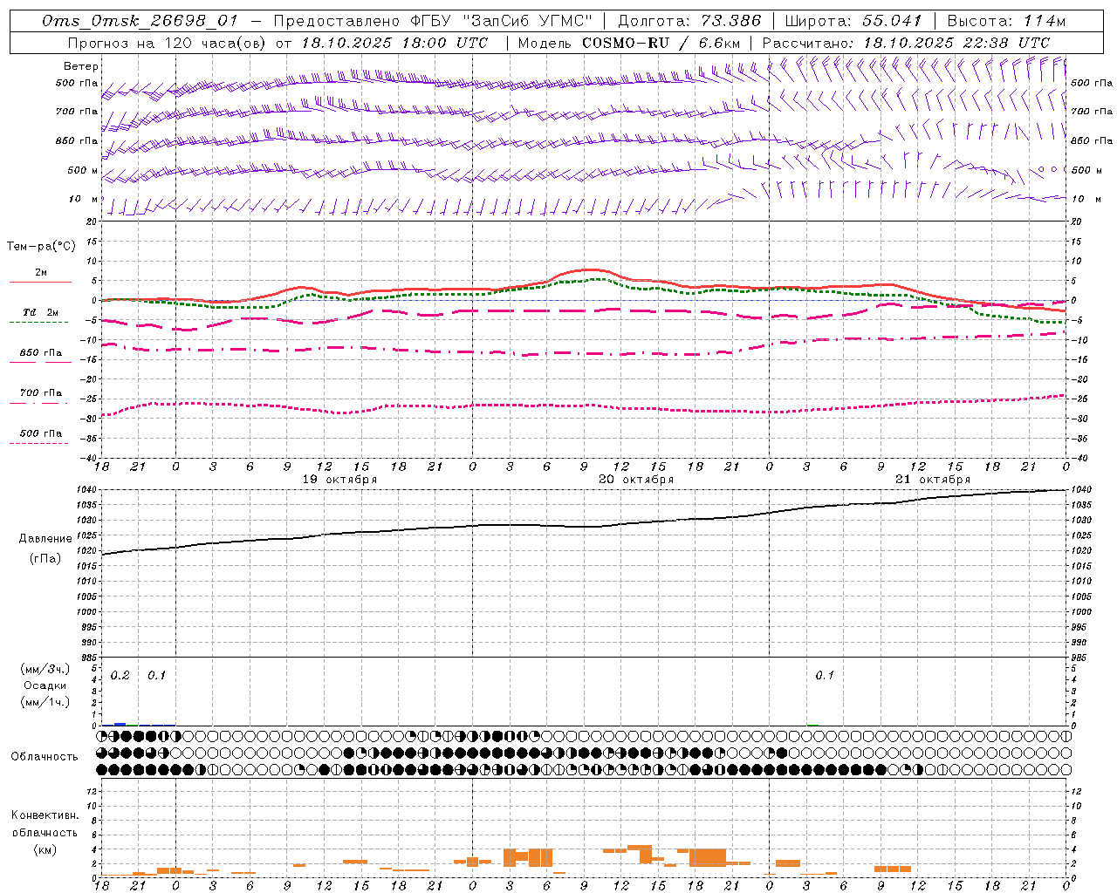1117x893 pixels.
Task: Click the red solid line sample under '2м'
Action: point(40,282)
